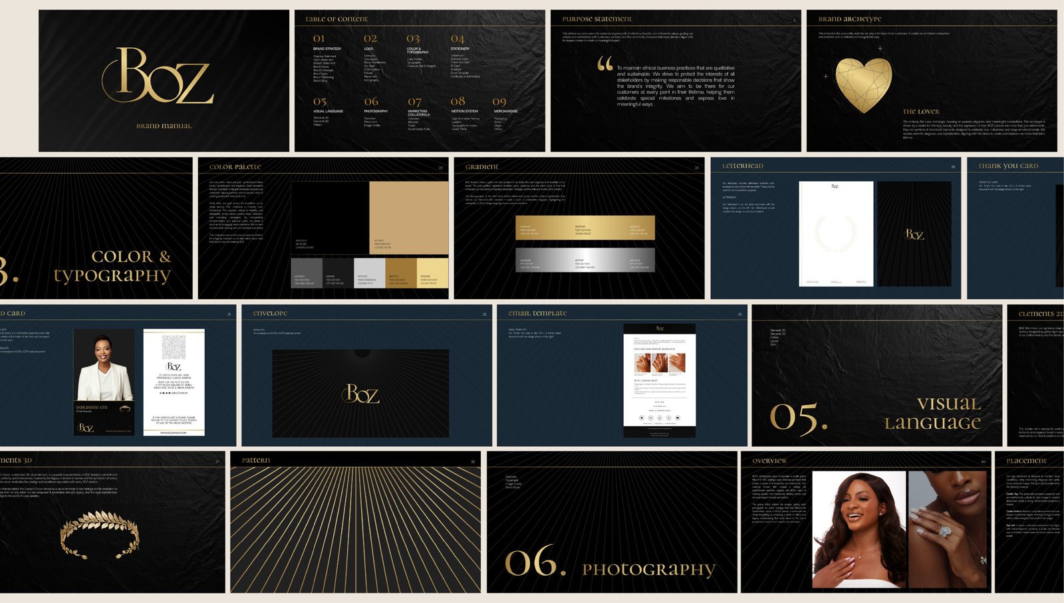Open the Email Template slide preview
This screenshot has width=1064, height=603.
click(x=659, y=380)
